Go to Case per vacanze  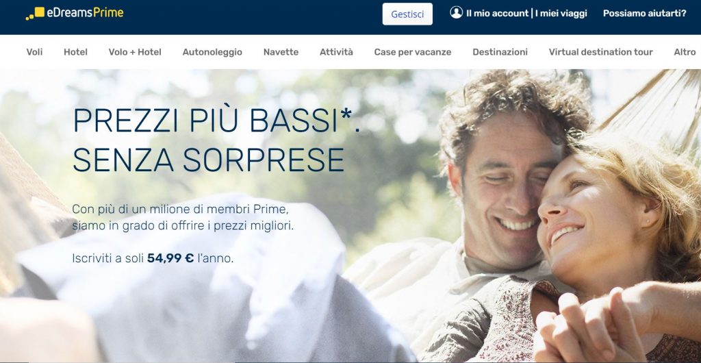coord(413,52)
